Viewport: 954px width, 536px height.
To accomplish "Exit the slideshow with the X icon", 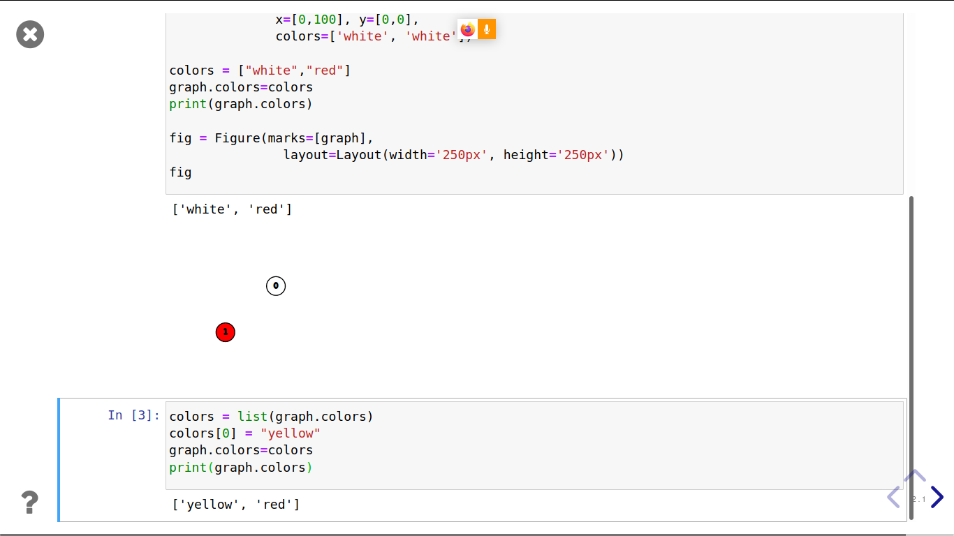I will click(x=30, y=34).
